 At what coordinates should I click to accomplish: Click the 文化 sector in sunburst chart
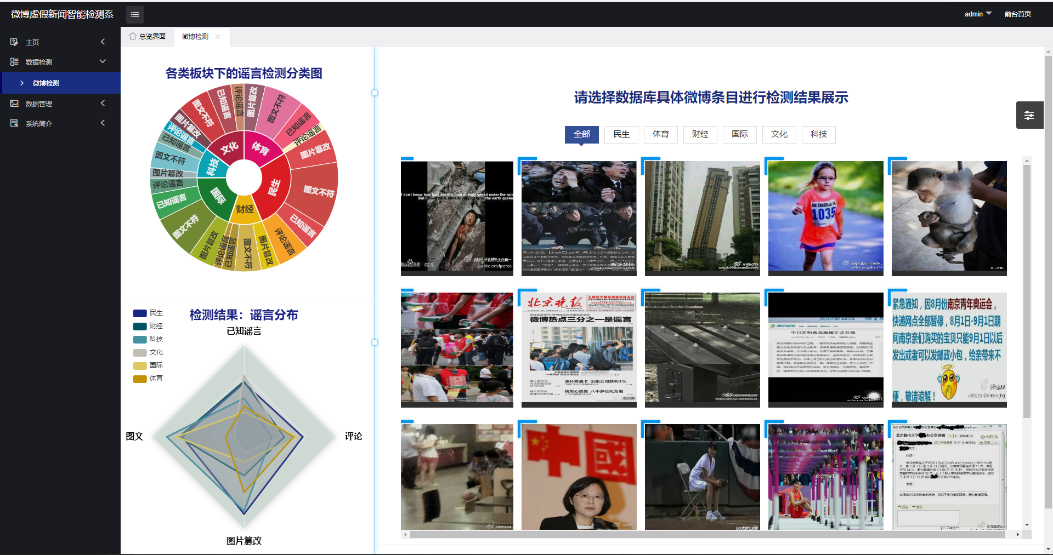tap(229, 147)
